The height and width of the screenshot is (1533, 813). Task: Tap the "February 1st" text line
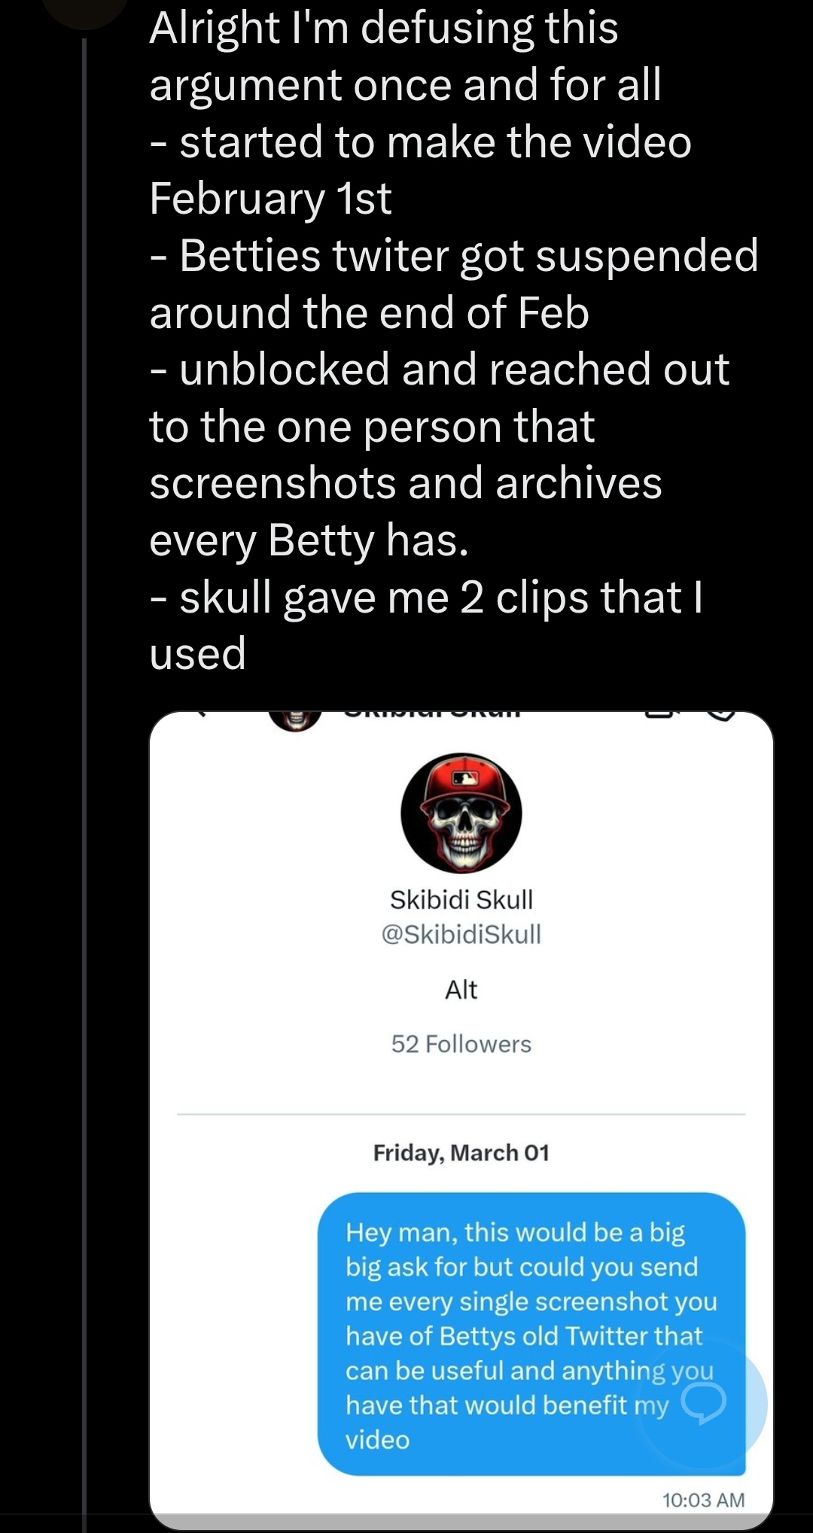tap(270, 199)
